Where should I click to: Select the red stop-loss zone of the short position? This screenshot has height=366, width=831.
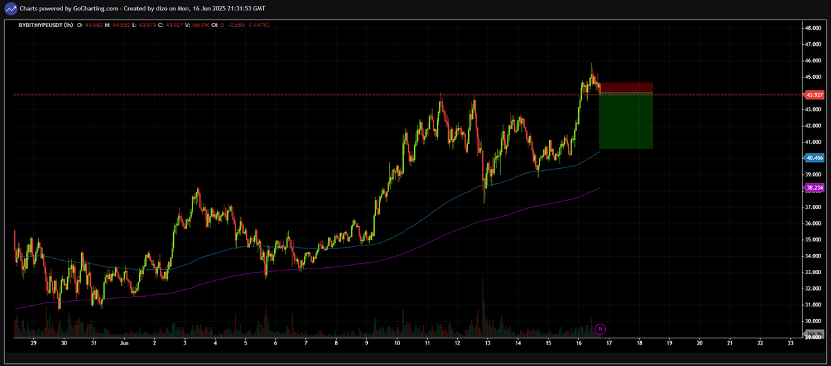[x=626, y=88]
